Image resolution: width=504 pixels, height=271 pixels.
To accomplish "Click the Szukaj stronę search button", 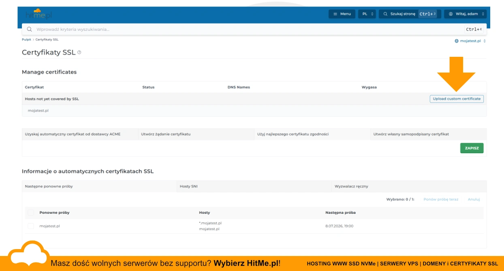I will [x=410, y=14].
